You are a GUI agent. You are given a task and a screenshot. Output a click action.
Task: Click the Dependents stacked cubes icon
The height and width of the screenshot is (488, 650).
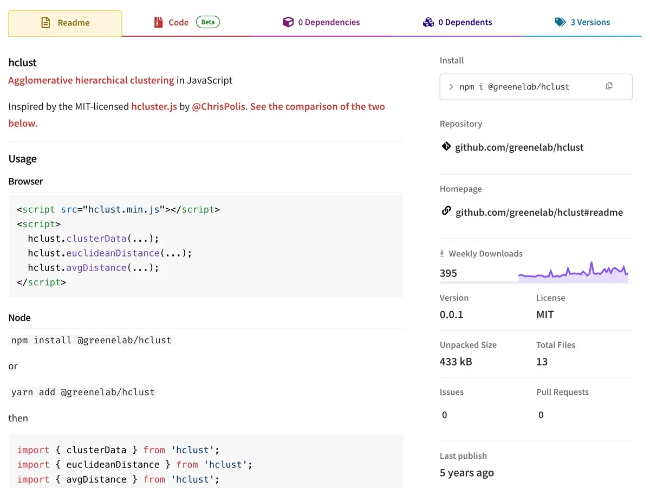[428, 22]
